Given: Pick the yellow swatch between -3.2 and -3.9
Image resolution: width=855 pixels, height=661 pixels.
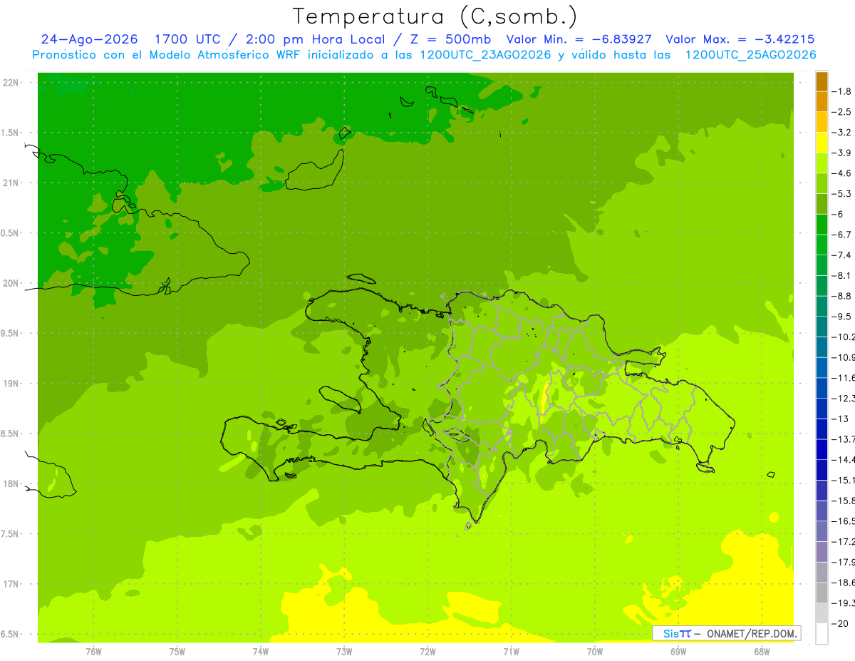Looking at the screenshot, I should point(822,143).
